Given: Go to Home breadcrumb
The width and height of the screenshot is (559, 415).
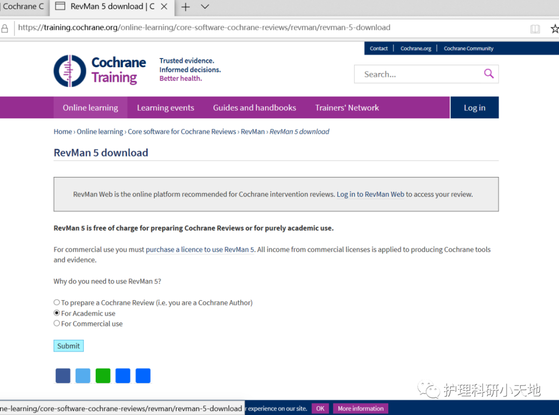Looking at the screenshot, I should (63, 131).
